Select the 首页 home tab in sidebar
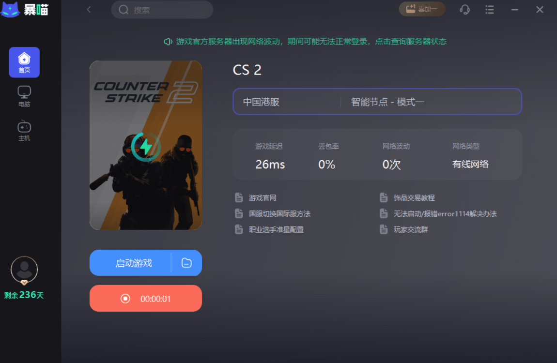The height and width of the screenshot is (363, 557). [24, 62]
